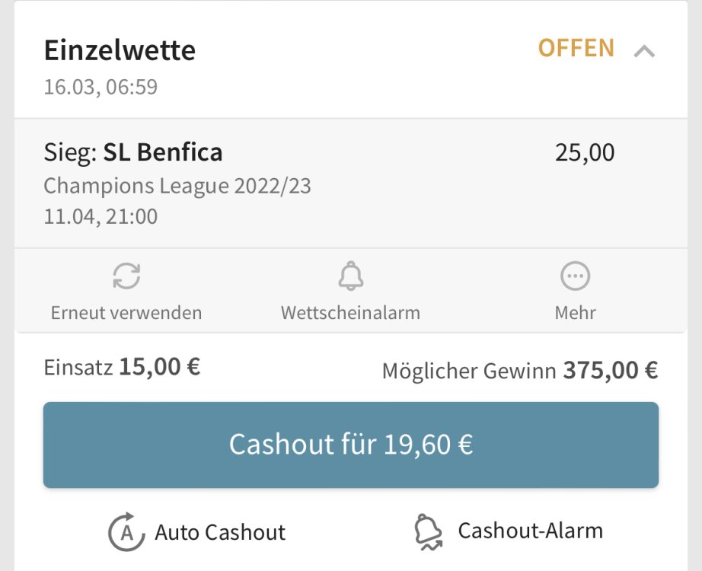702x571 pixels.
Task: Click the 16.03, 06:59 bet placement timestamp
Action: coord(101,87)
